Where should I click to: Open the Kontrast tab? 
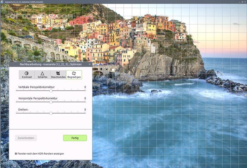coord(26,75)
